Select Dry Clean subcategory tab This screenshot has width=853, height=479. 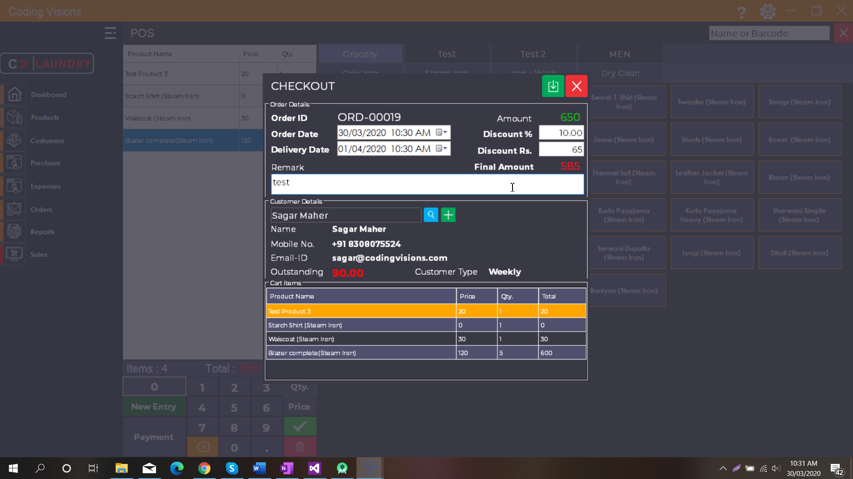620,73
